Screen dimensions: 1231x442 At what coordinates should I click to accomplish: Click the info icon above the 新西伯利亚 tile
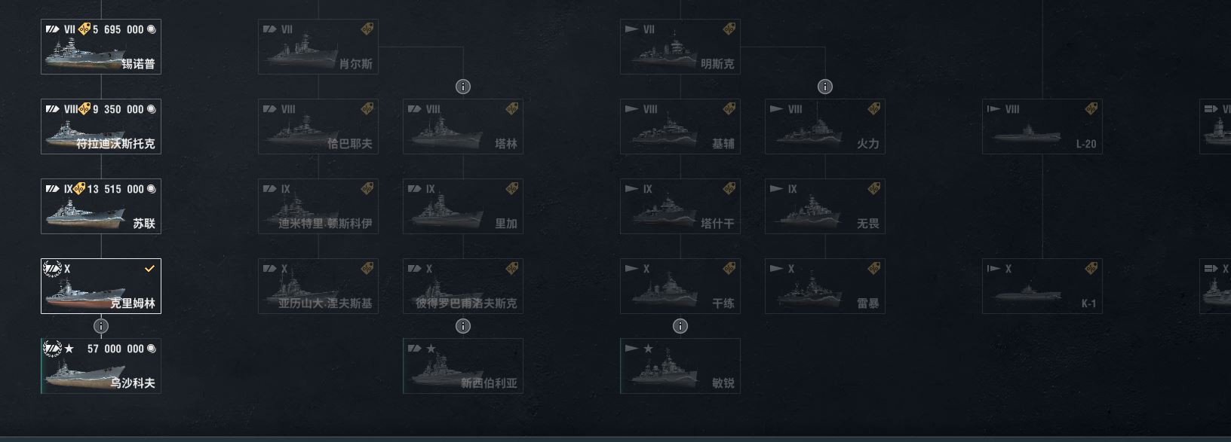tap(463, 326)
